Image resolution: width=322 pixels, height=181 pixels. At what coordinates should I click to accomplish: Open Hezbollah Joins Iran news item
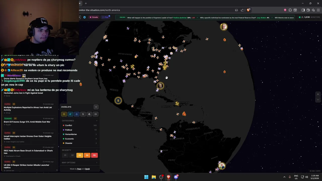(x=28, y=93)
